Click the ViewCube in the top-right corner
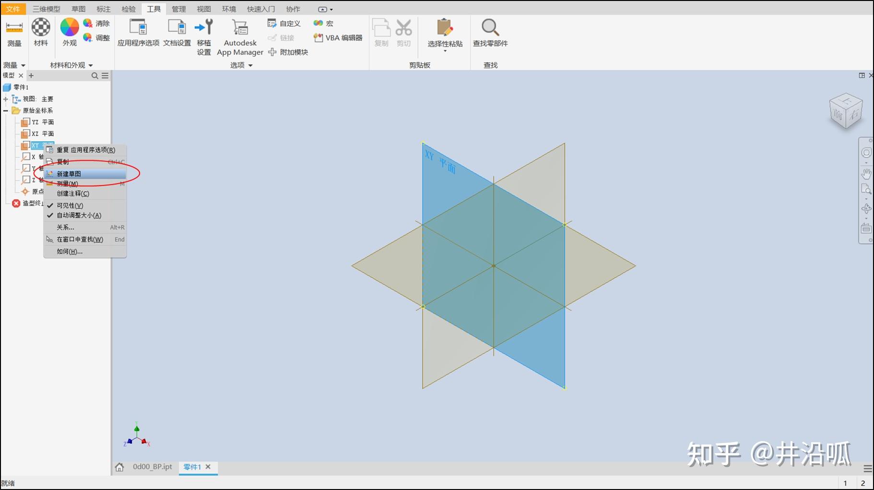This screenshot has height=490, width=874. 846,110
